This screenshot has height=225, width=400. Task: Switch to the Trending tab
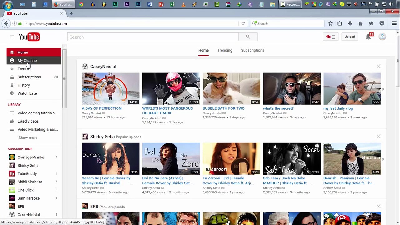tap(225, 50)
